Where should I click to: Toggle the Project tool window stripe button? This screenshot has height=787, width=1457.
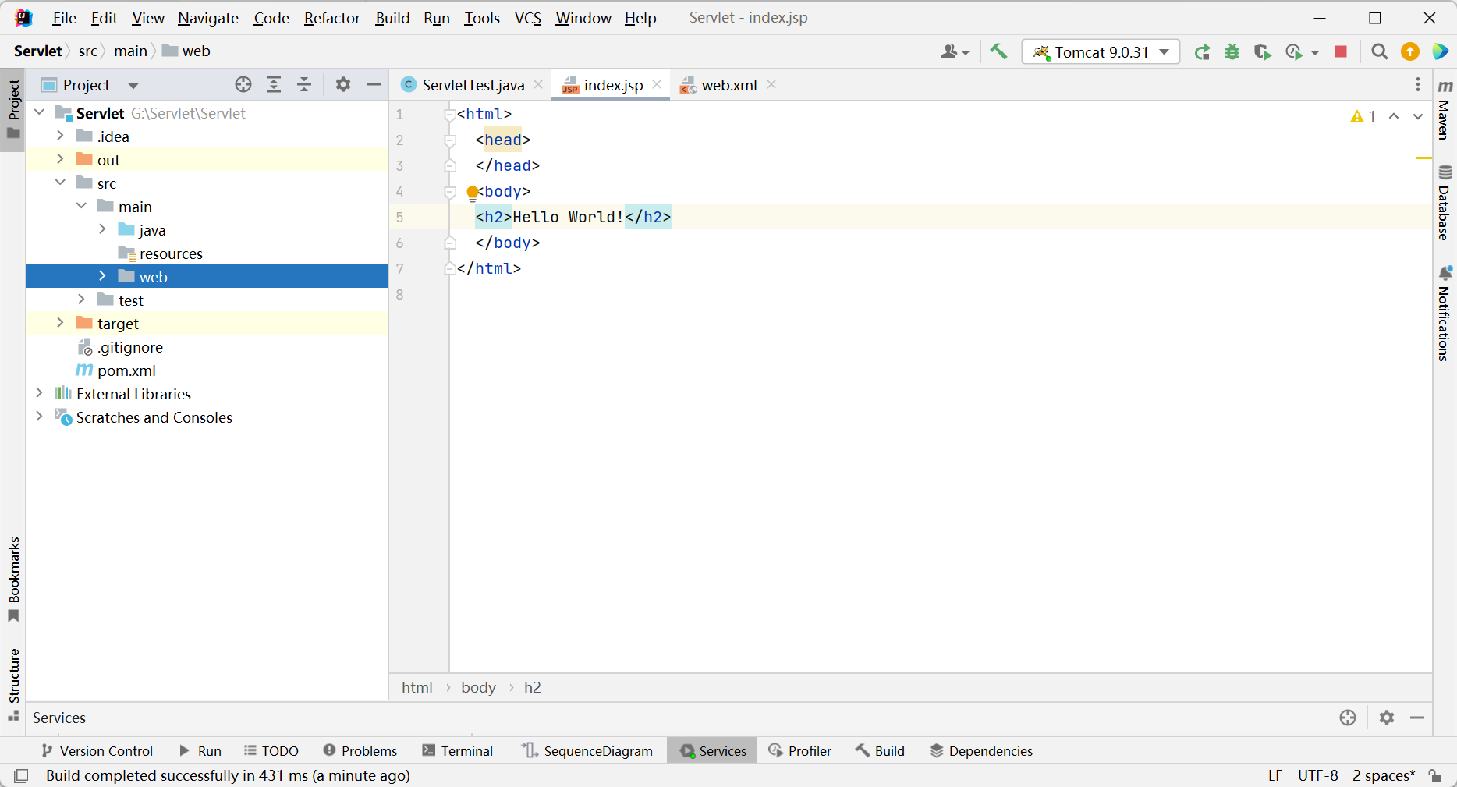tap(13, 109)
